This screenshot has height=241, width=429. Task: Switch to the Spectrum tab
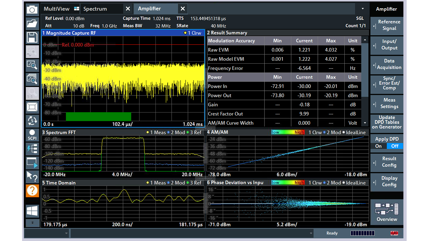[95, 9]
